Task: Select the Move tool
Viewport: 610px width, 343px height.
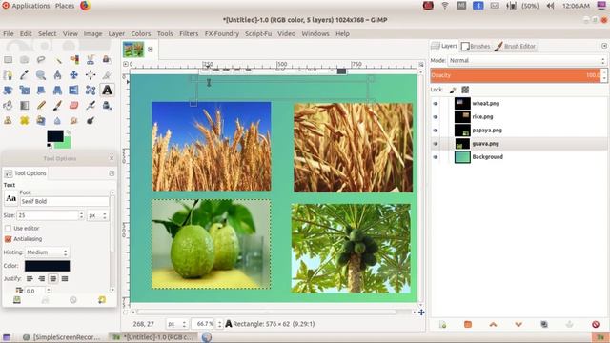Action: point(74,74)
